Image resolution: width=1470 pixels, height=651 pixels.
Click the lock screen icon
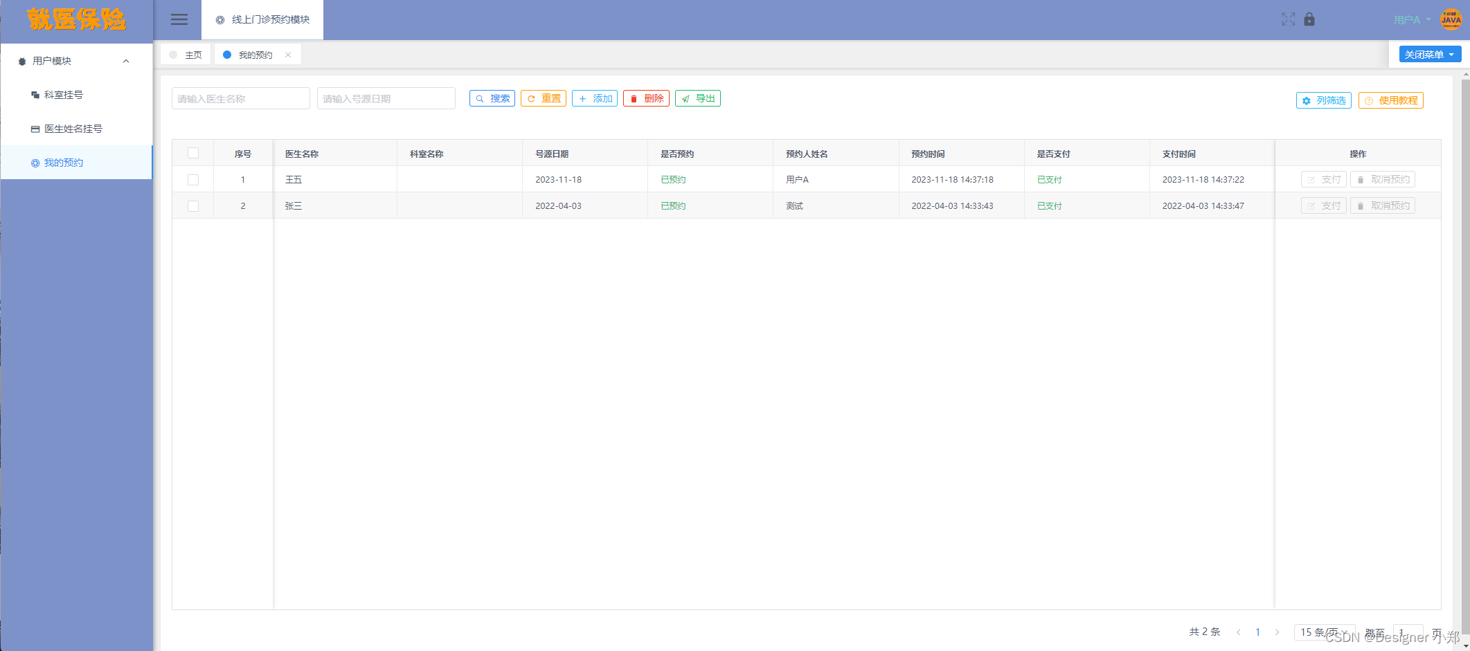tap(1309, 19)
